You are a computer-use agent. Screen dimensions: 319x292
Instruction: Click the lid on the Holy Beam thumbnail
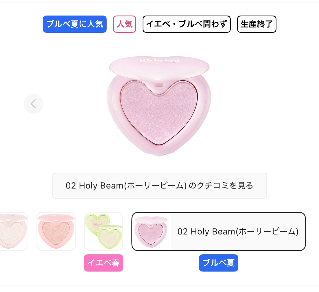tap(151, 219)
